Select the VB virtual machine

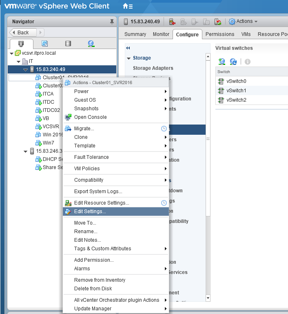click(x=46, y=118)
